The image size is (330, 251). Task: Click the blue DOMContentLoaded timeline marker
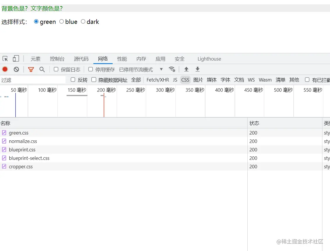click(15, 105)
